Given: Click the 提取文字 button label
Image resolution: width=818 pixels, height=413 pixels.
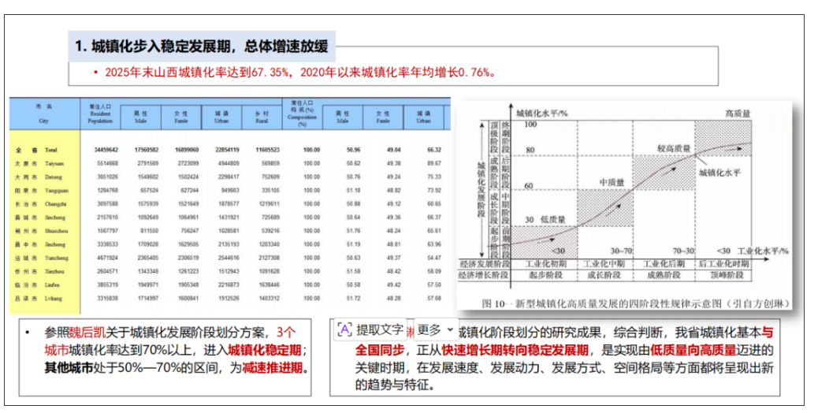Looking at the screenshot, I should click(x=380, y=329).
